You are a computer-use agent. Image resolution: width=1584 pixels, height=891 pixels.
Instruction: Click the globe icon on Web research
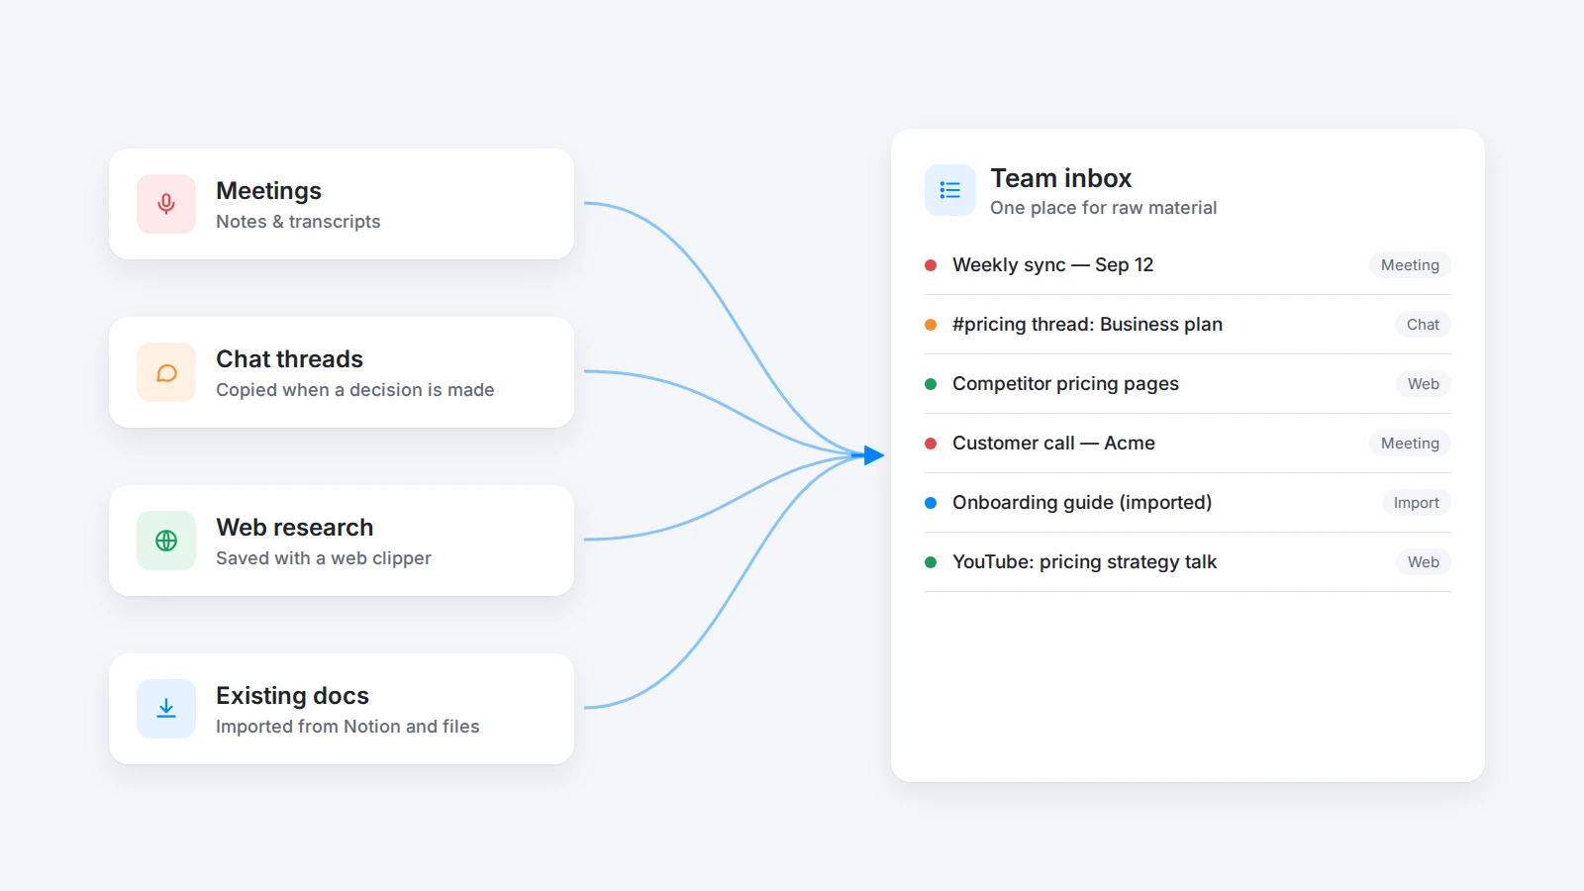(x=166, y=541)
